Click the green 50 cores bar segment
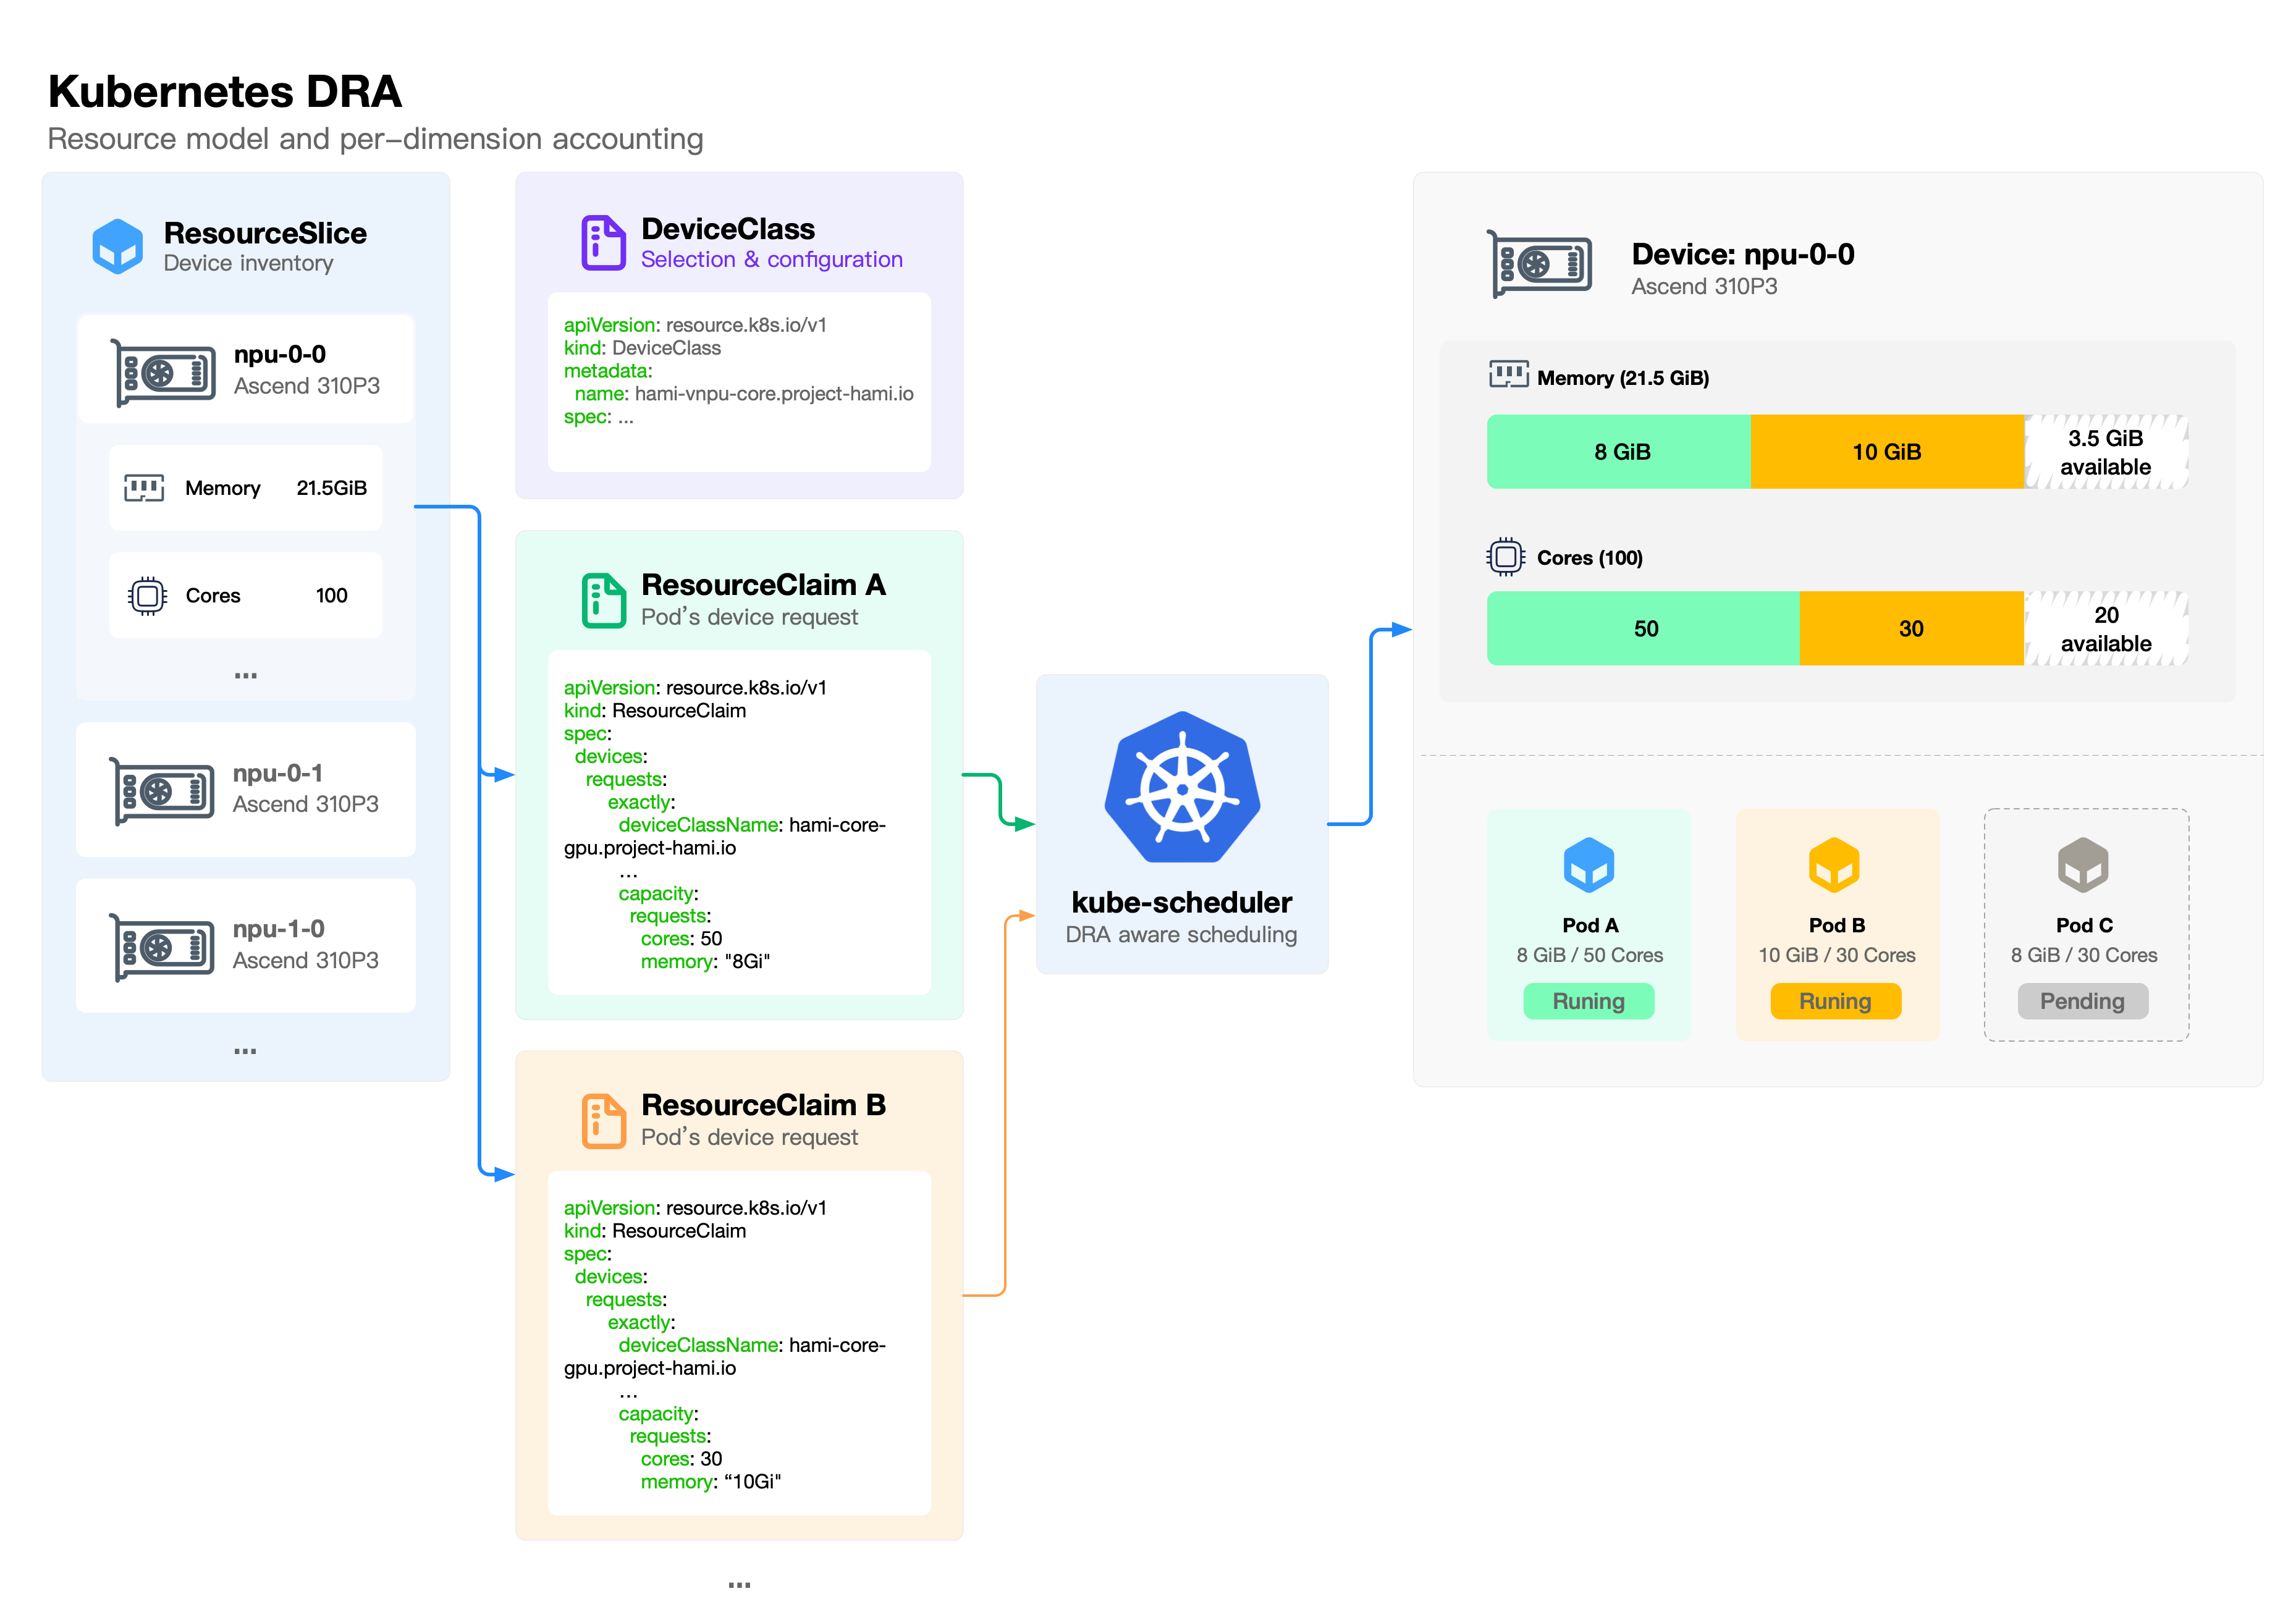Image resolution: width=2296 pixels, height=1620 pixels. click(1644, 629)
